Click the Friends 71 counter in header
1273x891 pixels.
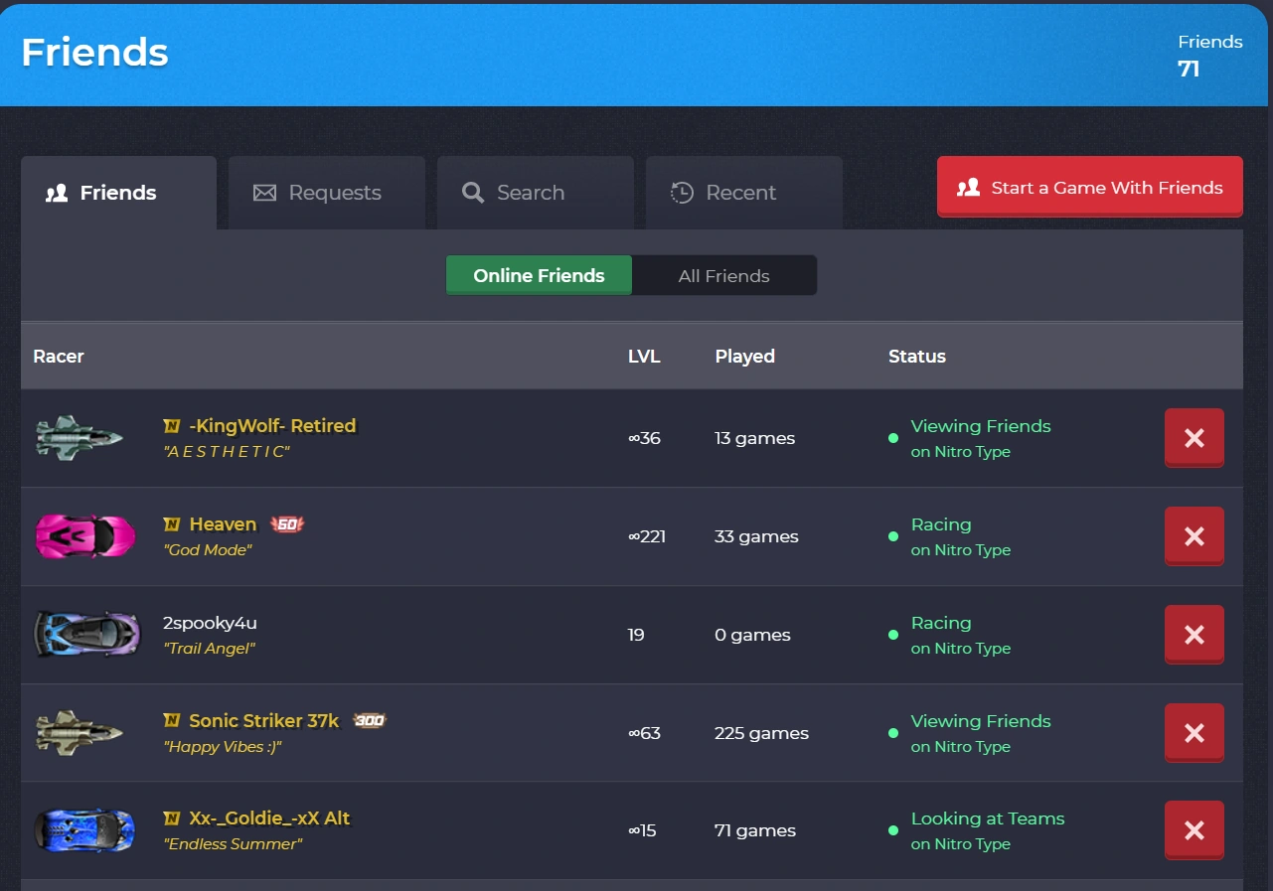[1209, 56]
